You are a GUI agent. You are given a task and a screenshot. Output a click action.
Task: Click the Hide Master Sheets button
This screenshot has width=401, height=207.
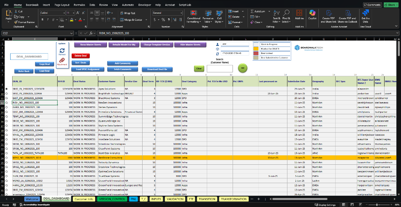190,45
